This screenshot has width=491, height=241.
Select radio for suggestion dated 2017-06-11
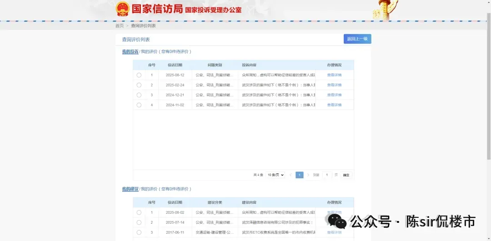coord(139,232)
